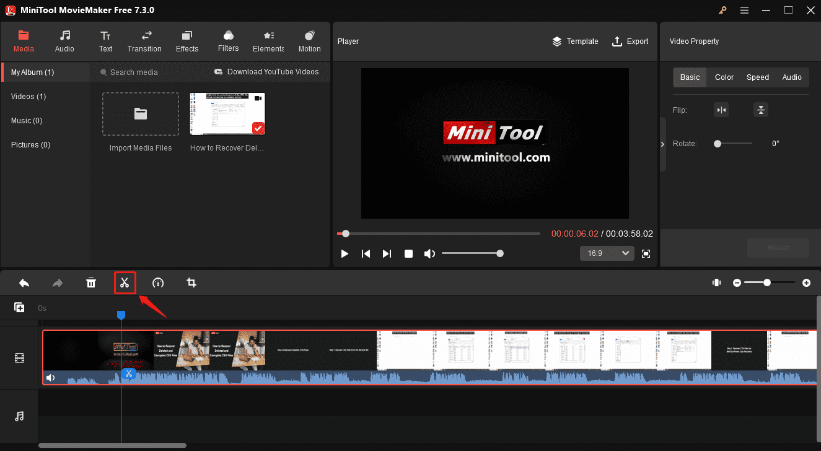Delete the selected clip
The image size is (821, 451).
pyautogui.click(x=91, y=283)
